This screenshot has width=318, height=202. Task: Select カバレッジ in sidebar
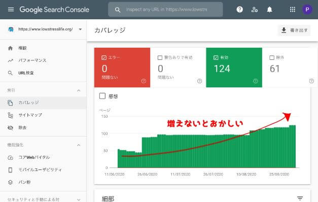(43, 103)
